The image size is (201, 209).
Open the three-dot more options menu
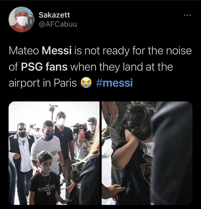pos(187,15)
